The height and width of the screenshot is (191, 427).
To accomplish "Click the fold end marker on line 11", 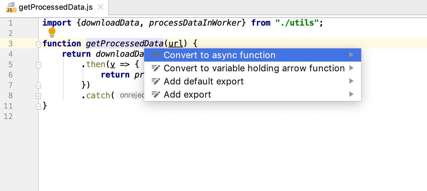I will click(38, 106).
